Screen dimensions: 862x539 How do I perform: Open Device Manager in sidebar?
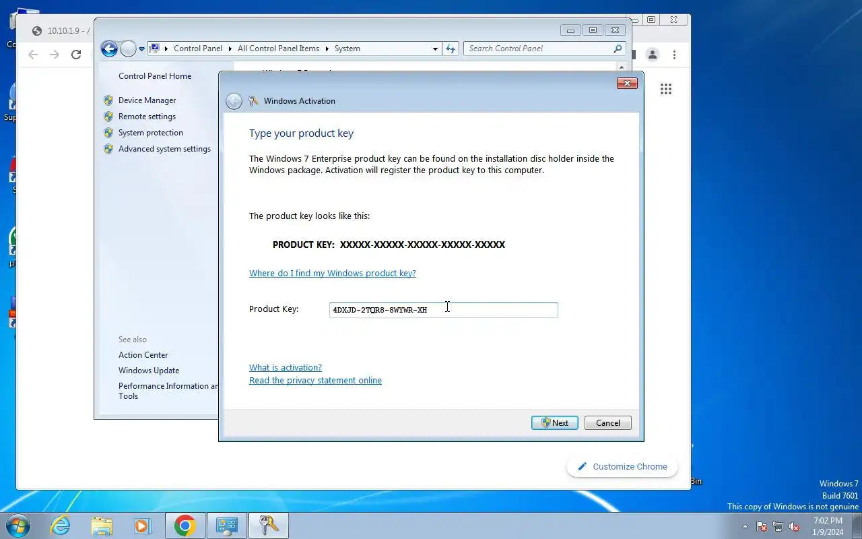pyautogui.click(x=147, y=100)
